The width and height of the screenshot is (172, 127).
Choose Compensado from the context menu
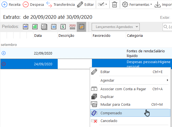(x=111, y=113)
